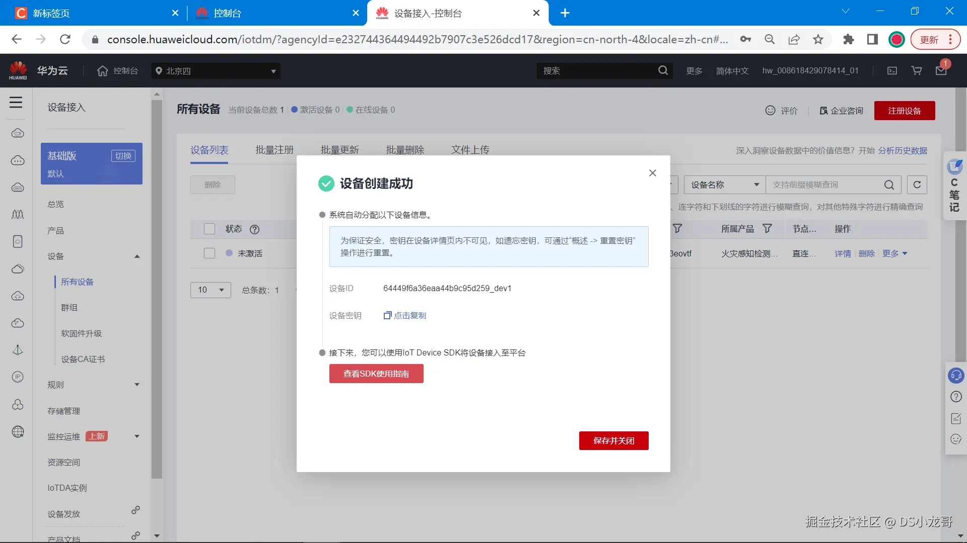The height and width of the screenshot is (543, 967).
Task: Toggle the select-all devices checkbox
Action: pos(210,229)
